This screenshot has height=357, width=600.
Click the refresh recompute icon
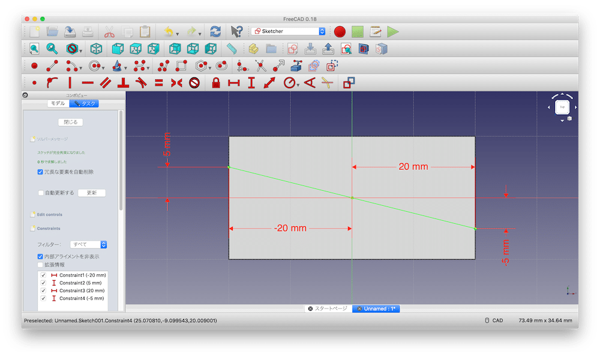[215, 31]
